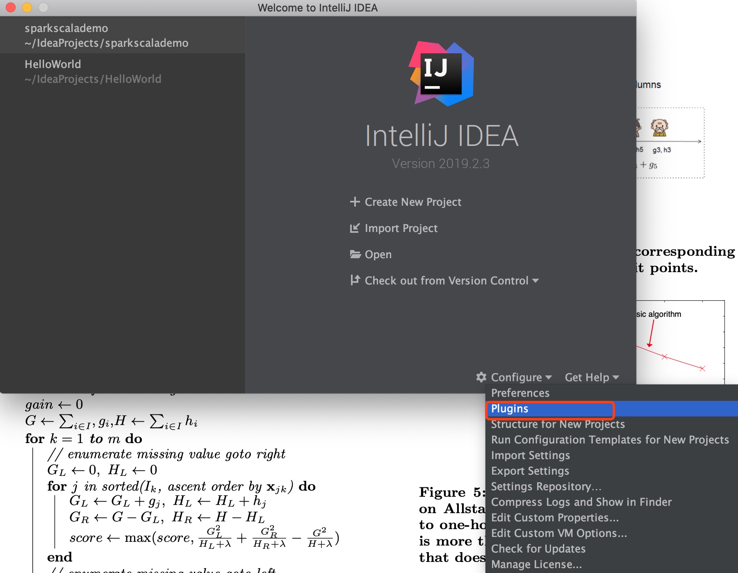Open recent project sparkscalademo

tap(107, 35)
